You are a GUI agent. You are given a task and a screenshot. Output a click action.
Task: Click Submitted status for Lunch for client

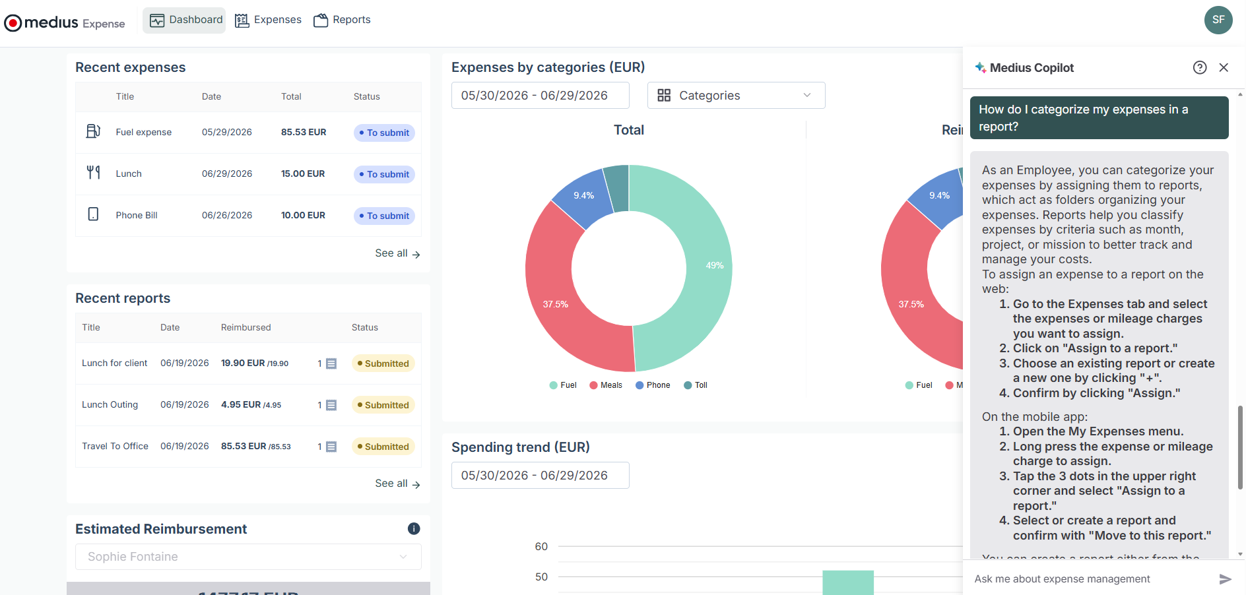pyautogui.click(x=383, y=363)
